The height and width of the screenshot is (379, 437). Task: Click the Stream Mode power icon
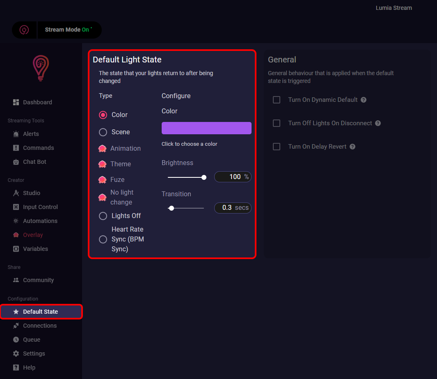point(25,30)
